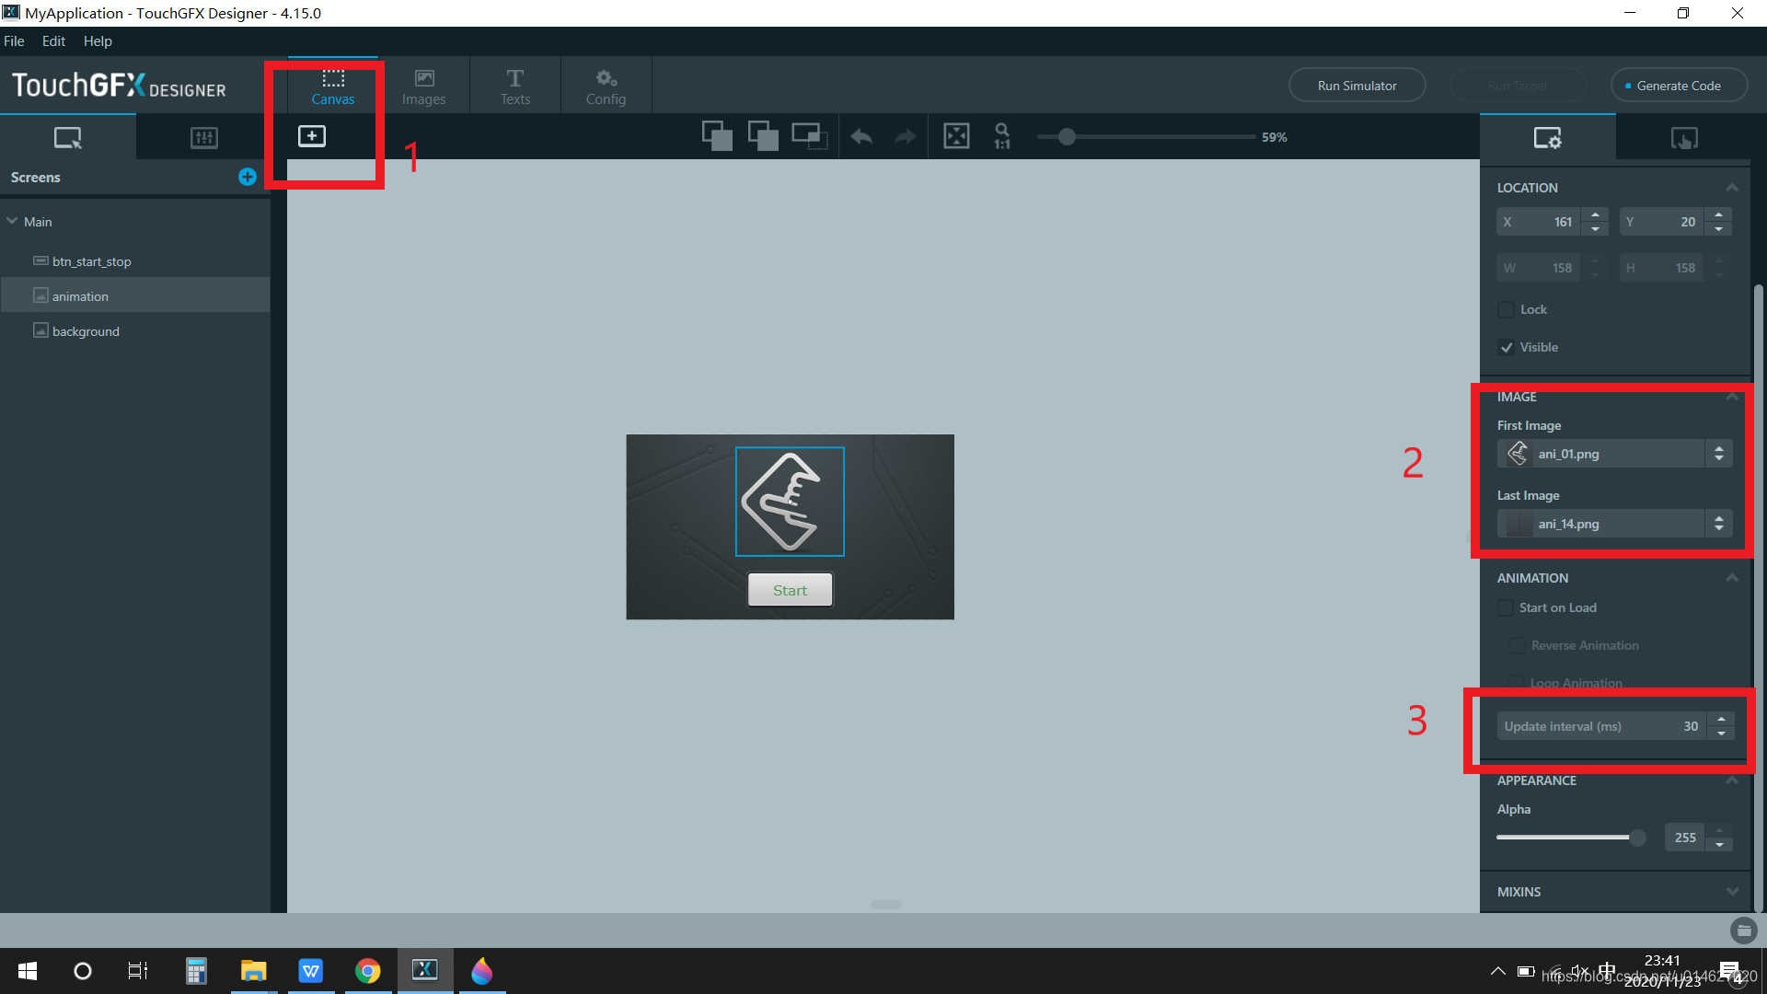Click the Run Simulator button
This screenshot has width=1767, height=994.
1357,86
